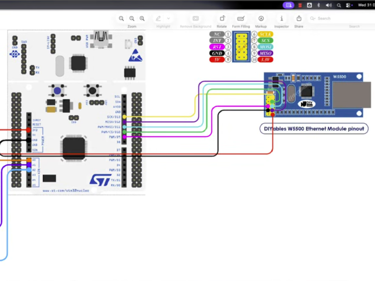Open the Inspector panel
The height and width of the screenshot is (281, 375).
[x=281, y=18]
